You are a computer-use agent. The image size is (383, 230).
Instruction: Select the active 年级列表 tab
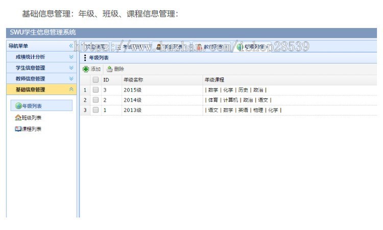coord(252,47)
